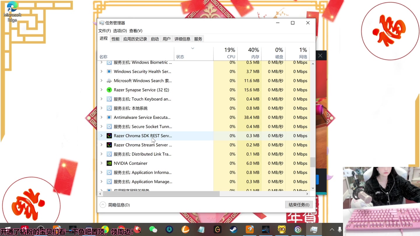Click the Task Manager icon on the taskbar

[x=314, y=230]
